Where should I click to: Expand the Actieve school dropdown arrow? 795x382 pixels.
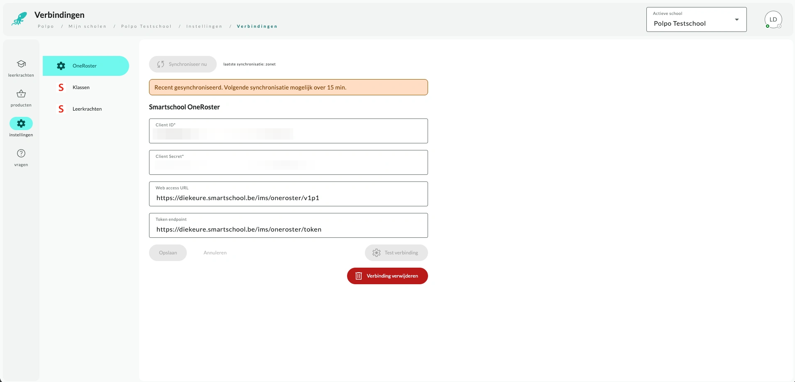737,19
